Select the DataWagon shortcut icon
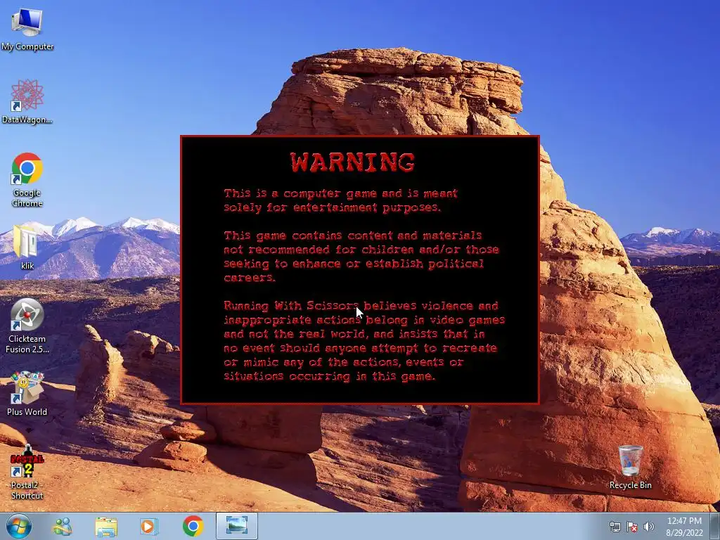720x540 pixels. coord(27,102)
